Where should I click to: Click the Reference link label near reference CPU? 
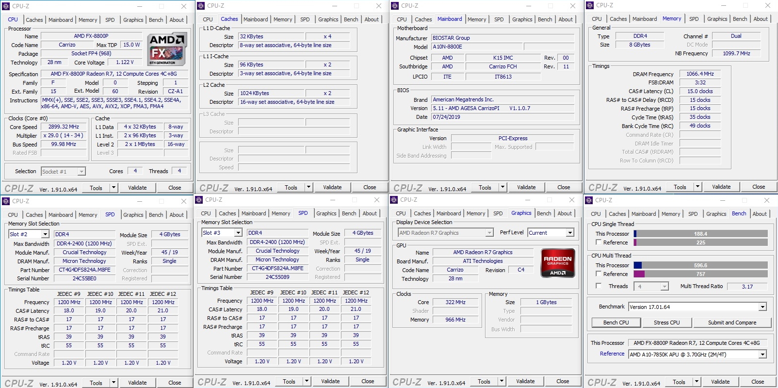click(x=612, y=354)
